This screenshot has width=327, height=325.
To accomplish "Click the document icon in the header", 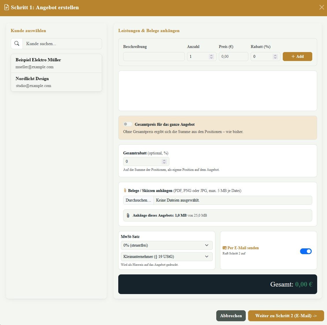I will click(x=7, y=7).
